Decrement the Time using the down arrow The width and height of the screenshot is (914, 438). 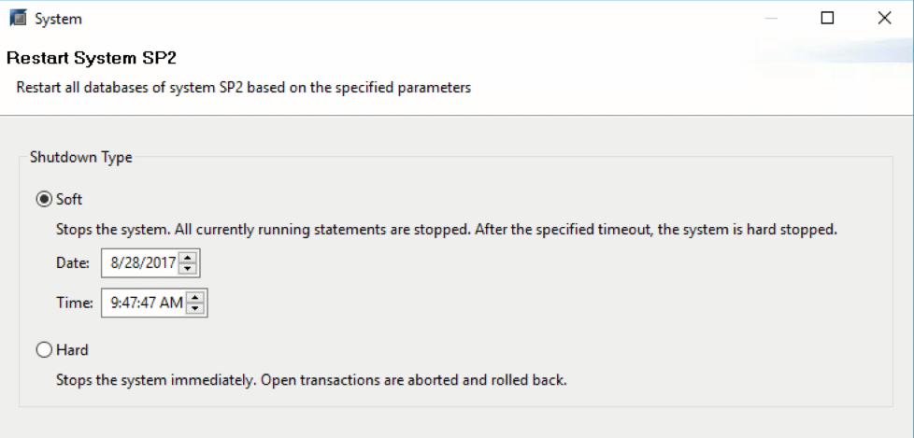pos(195,308)
